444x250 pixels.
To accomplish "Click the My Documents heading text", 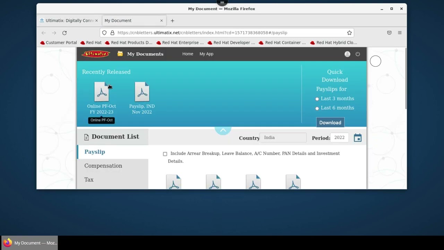I will (145, 54).
